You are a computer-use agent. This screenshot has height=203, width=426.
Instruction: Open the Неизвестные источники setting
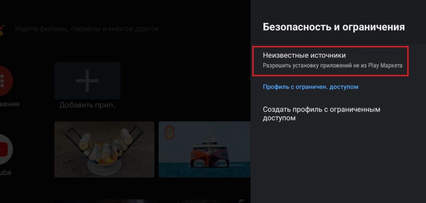pos(330,61)
